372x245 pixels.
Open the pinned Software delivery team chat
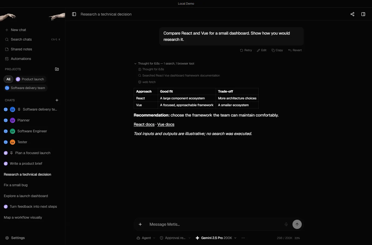(x=32, y=109)
